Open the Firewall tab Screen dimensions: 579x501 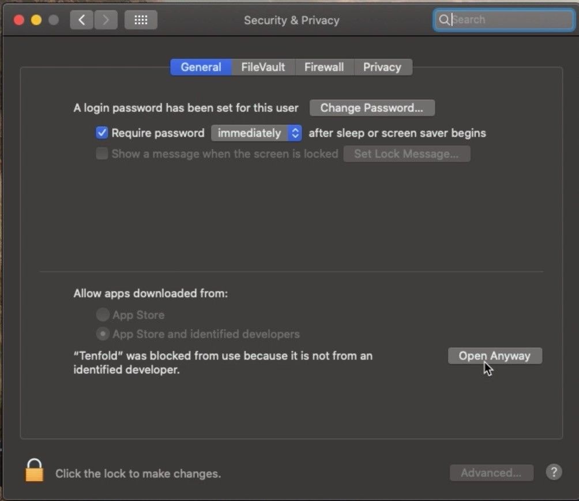click(324, 67)
